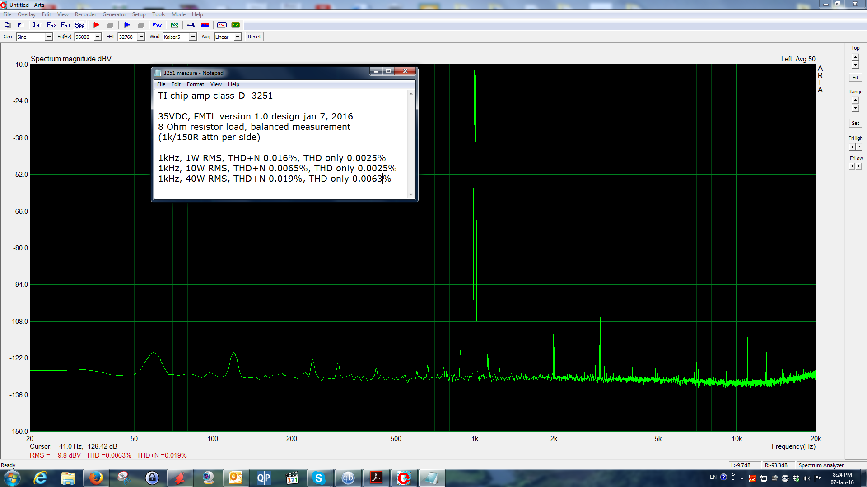Open Adobe Acrobat from the taskbar

(376, 478)
